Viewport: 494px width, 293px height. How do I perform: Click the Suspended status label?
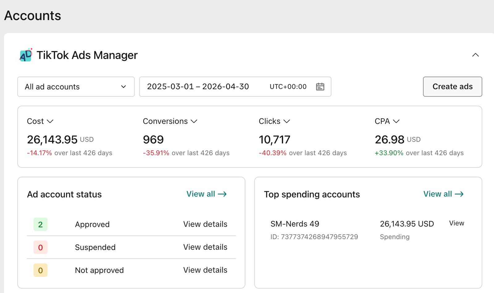tap(95, 247)
